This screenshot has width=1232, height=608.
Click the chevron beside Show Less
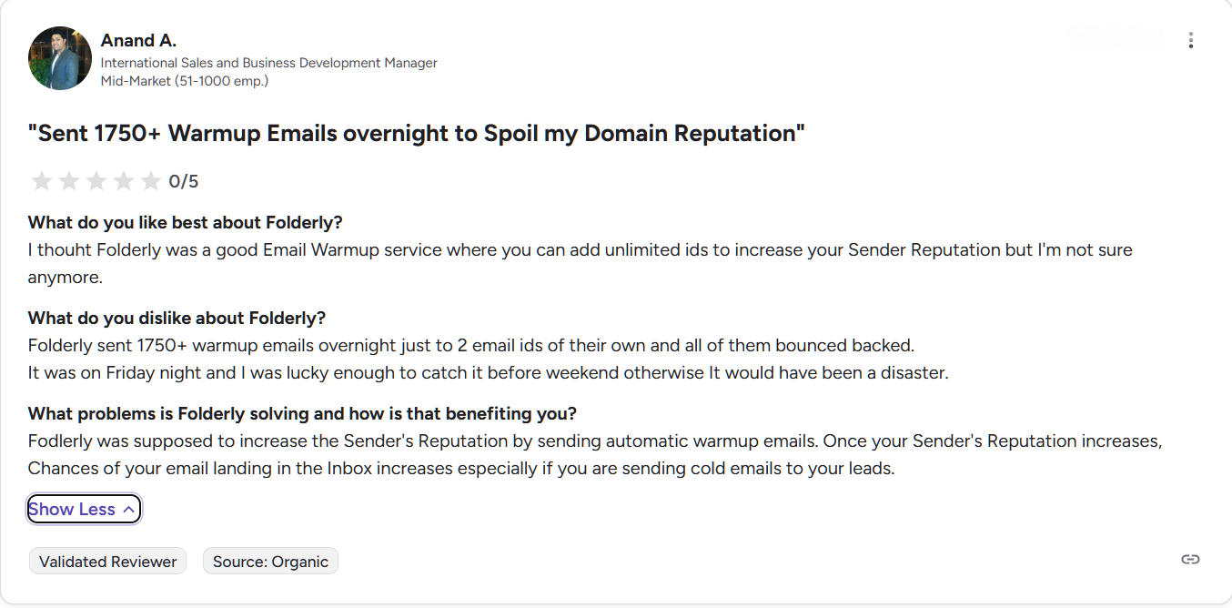[x=128, y=510]
